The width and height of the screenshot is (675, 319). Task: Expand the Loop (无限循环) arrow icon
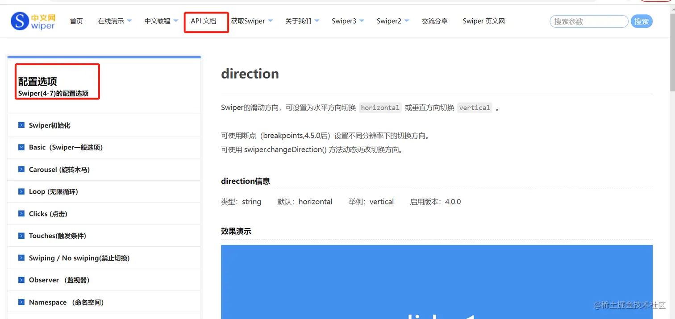(x=21, y=191)
